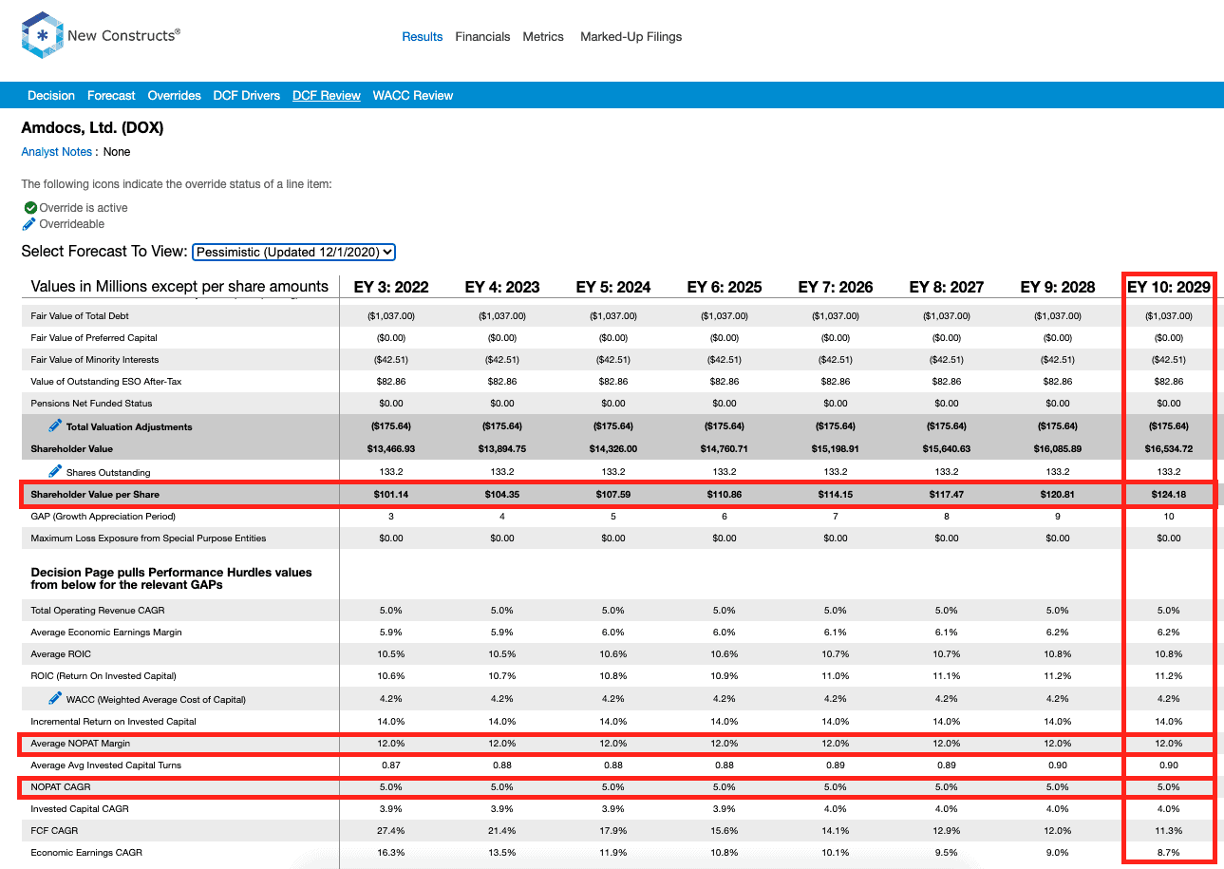Click the Shareholder Value row label
Viewport: 1224px width, 869px height.
(71, 449)
